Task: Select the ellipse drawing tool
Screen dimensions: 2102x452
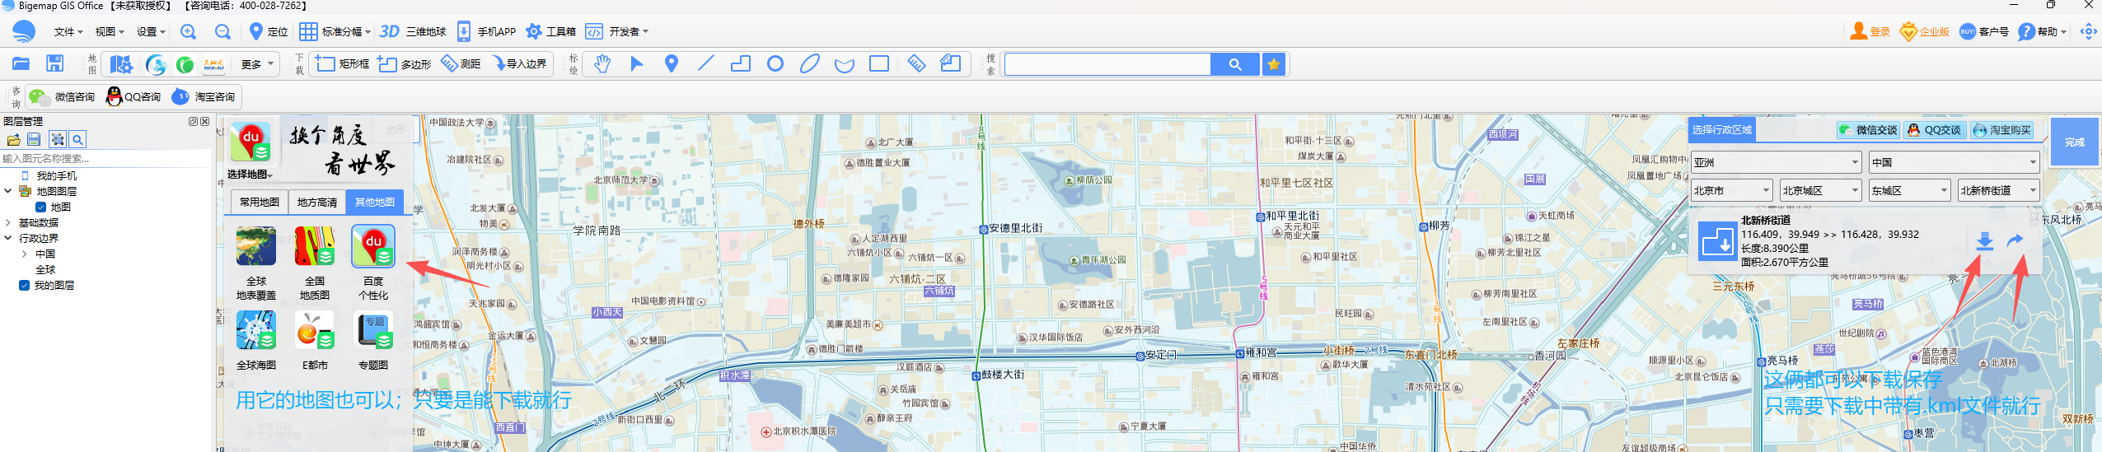Action: coord(810,63)
